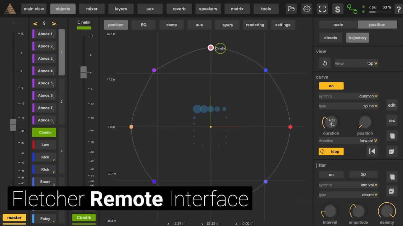Click the rec button
This screenshot has height=226, width=403.
[x=392, y=120]
